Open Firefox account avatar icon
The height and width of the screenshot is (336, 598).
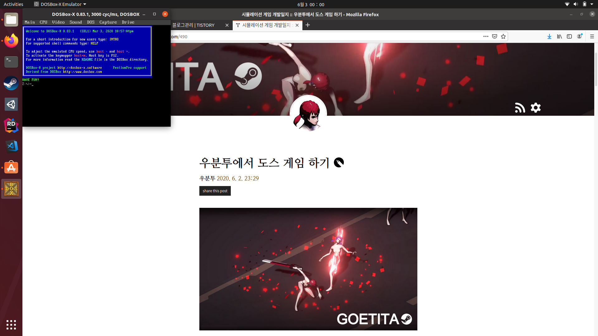(579, 36)
